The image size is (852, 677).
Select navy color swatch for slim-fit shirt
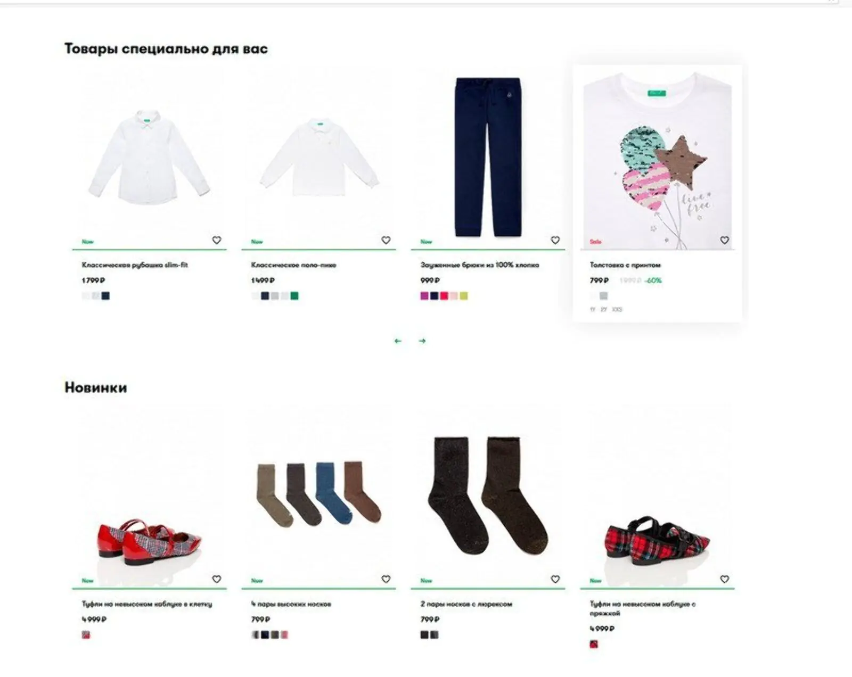point(105,296)
